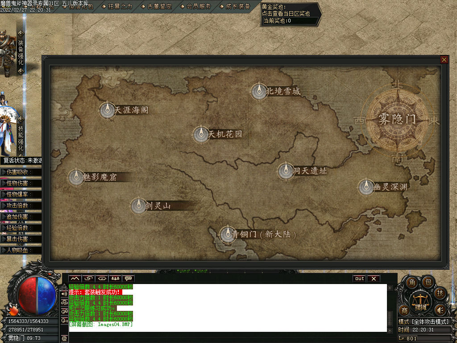This screenshot has width=457, height=343.
Task: Click the @ mention icon at bottom
Action: (64, 339)
